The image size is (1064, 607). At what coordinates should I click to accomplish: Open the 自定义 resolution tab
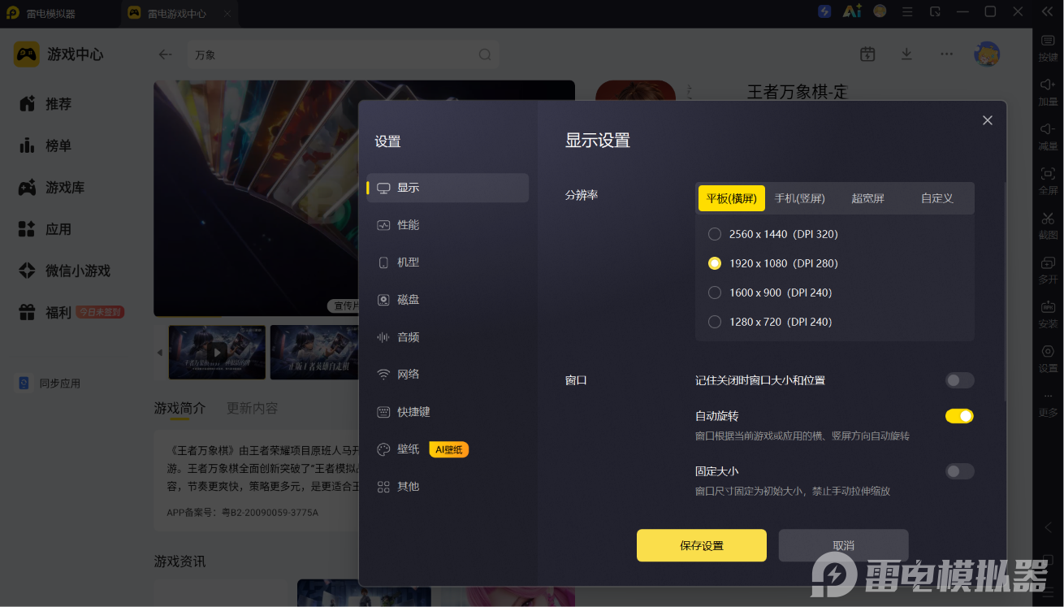[936, 198]
